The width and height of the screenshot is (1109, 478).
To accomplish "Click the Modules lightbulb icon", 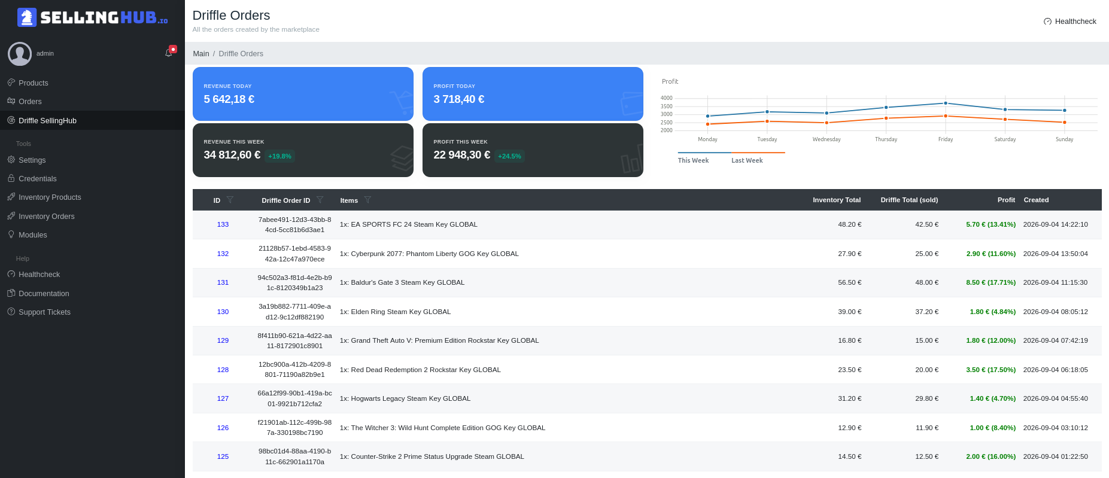I will [x=11, y=235].
